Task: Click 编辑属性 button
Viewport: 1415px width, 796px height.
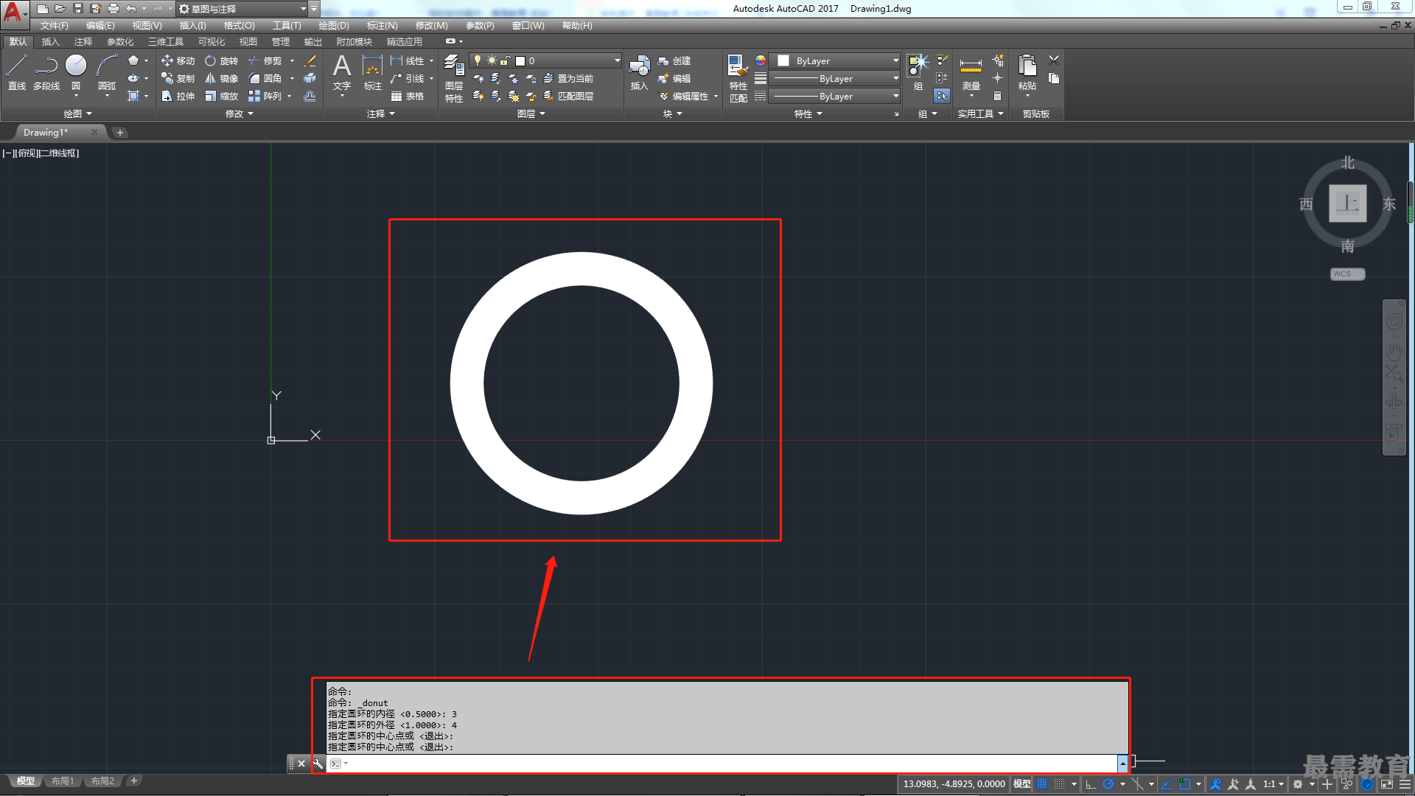Action: tap(683, 97)
